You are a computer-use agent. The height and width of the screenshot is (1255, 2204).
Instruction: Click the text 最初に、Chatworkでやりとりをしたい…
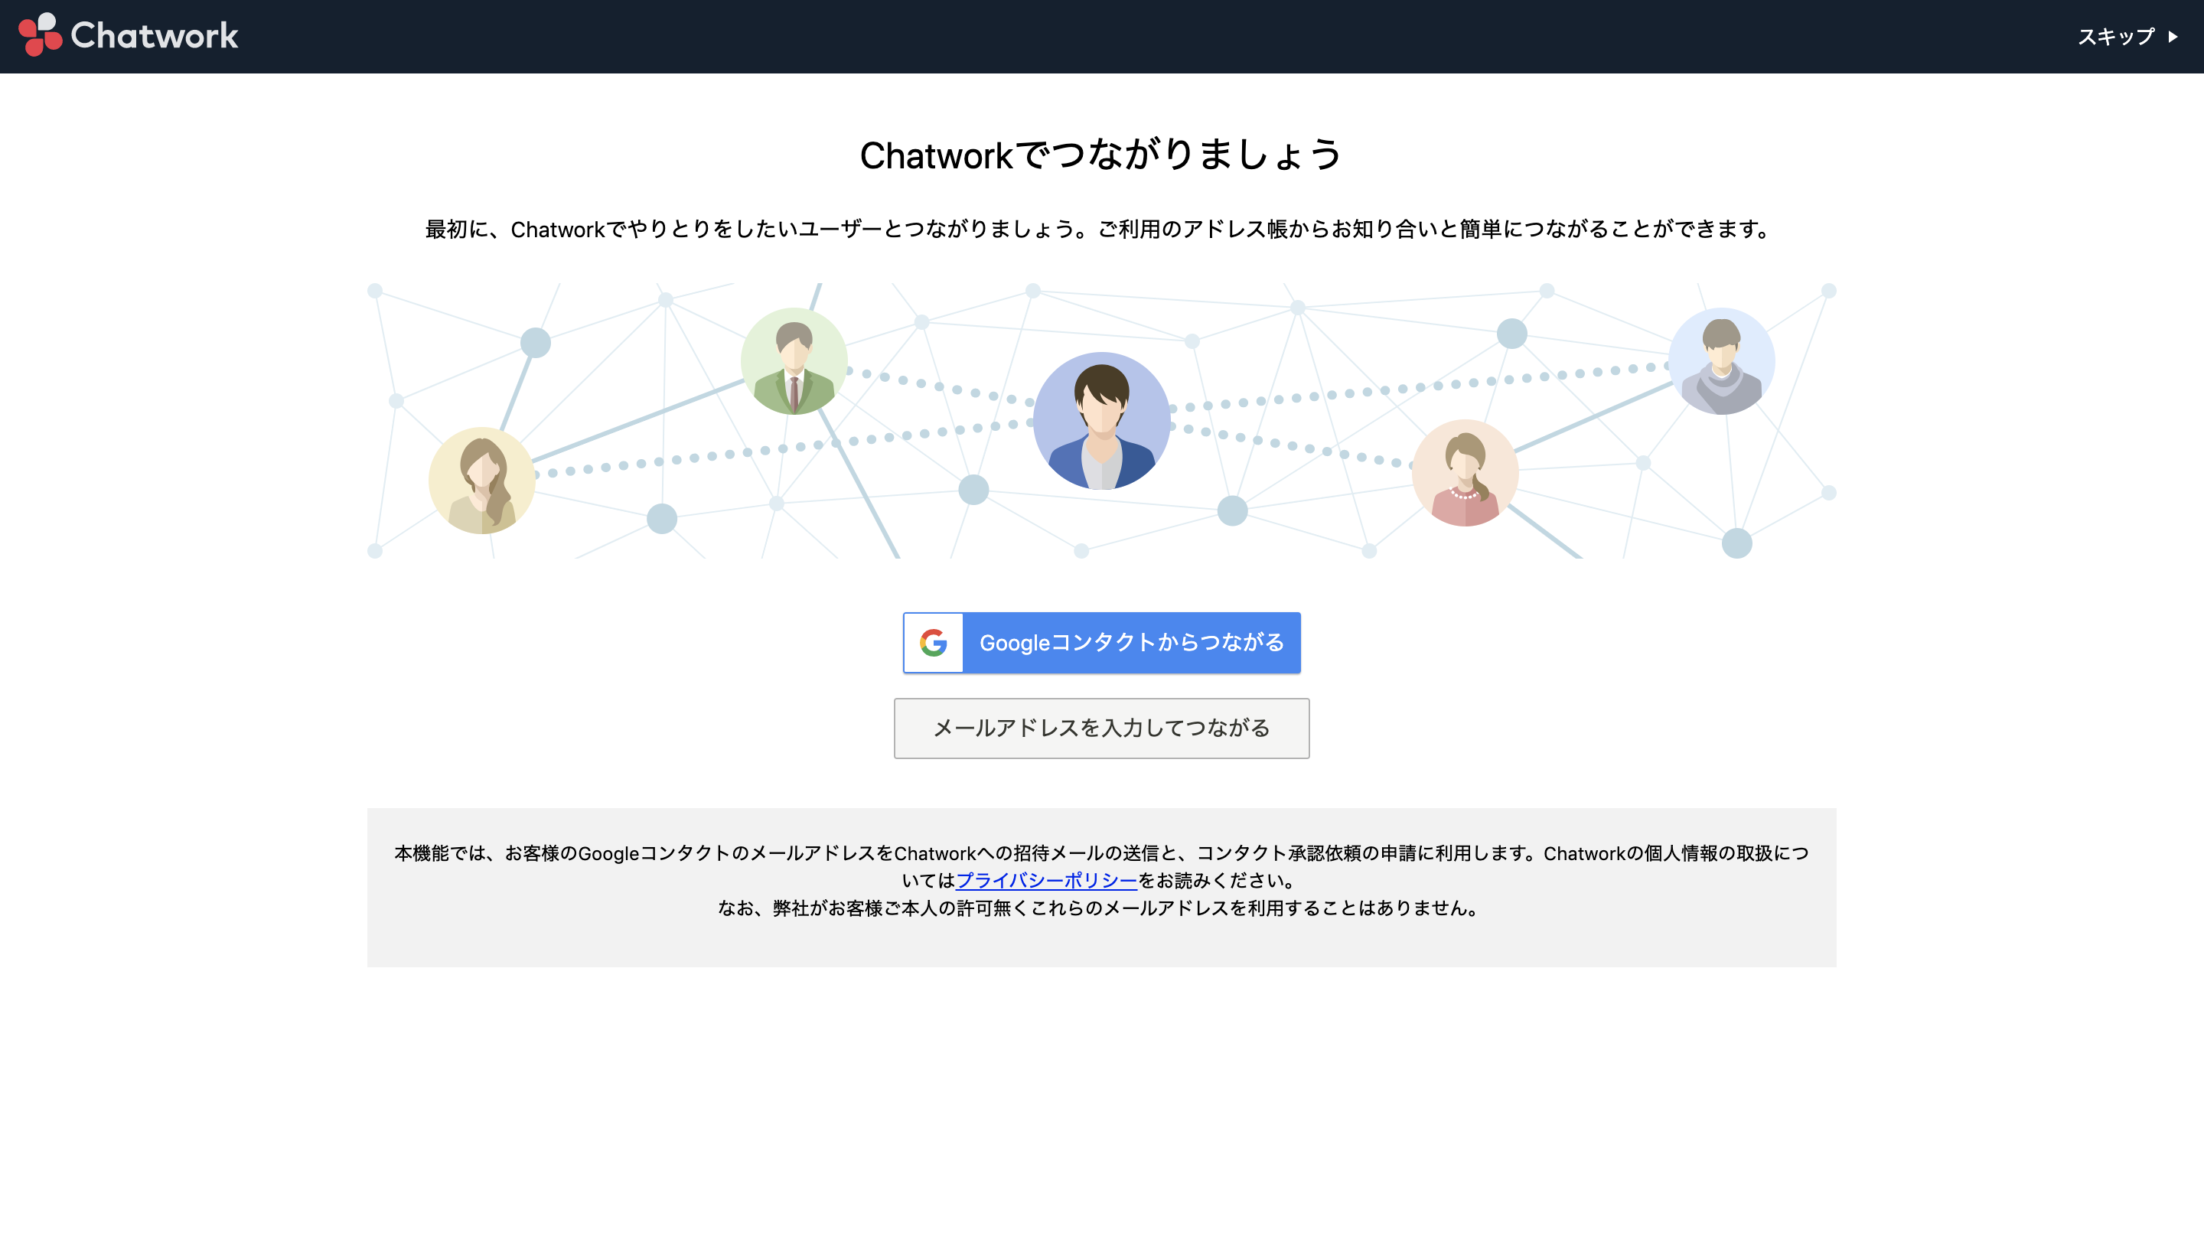(1100, 230)
